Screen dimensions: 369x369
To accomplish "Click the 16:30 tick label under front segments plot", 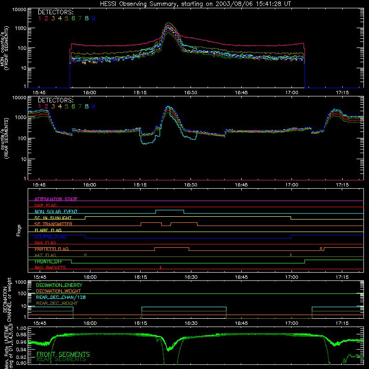I will (190, 93).
